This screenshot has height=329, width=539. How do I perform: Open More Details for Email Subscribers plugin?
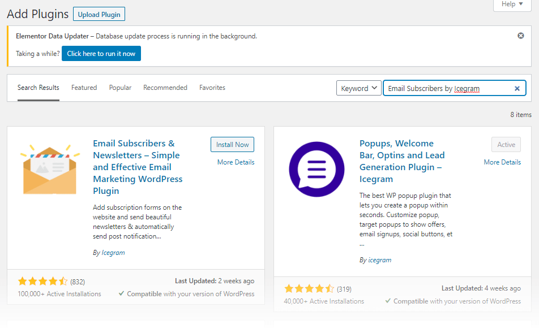click(x=236, y=162)
